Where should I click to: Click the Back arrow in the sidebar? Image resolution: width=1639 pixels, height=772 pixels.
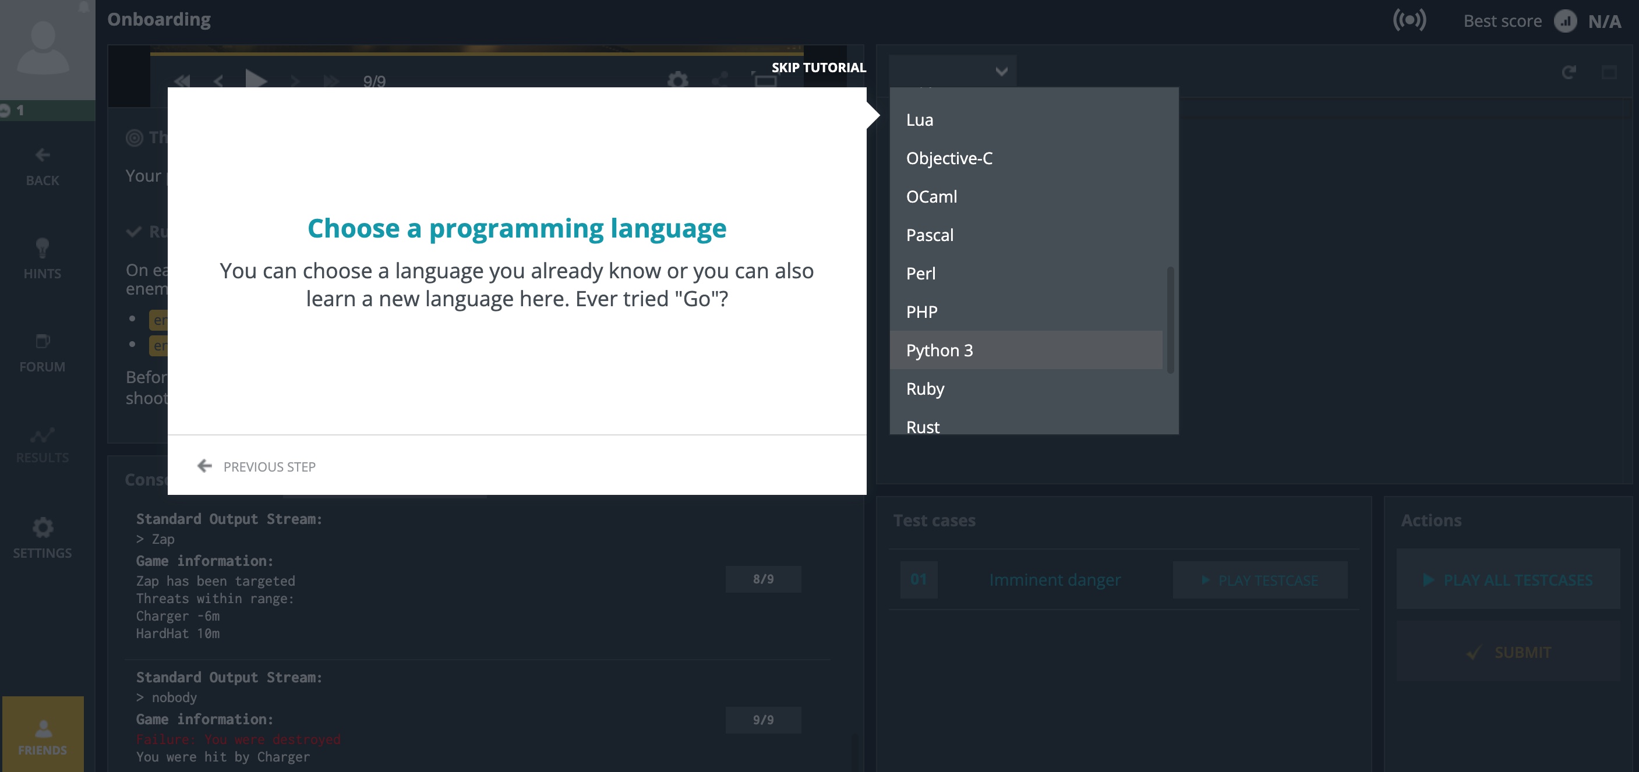pyautogui.click(x=42, y=156)
